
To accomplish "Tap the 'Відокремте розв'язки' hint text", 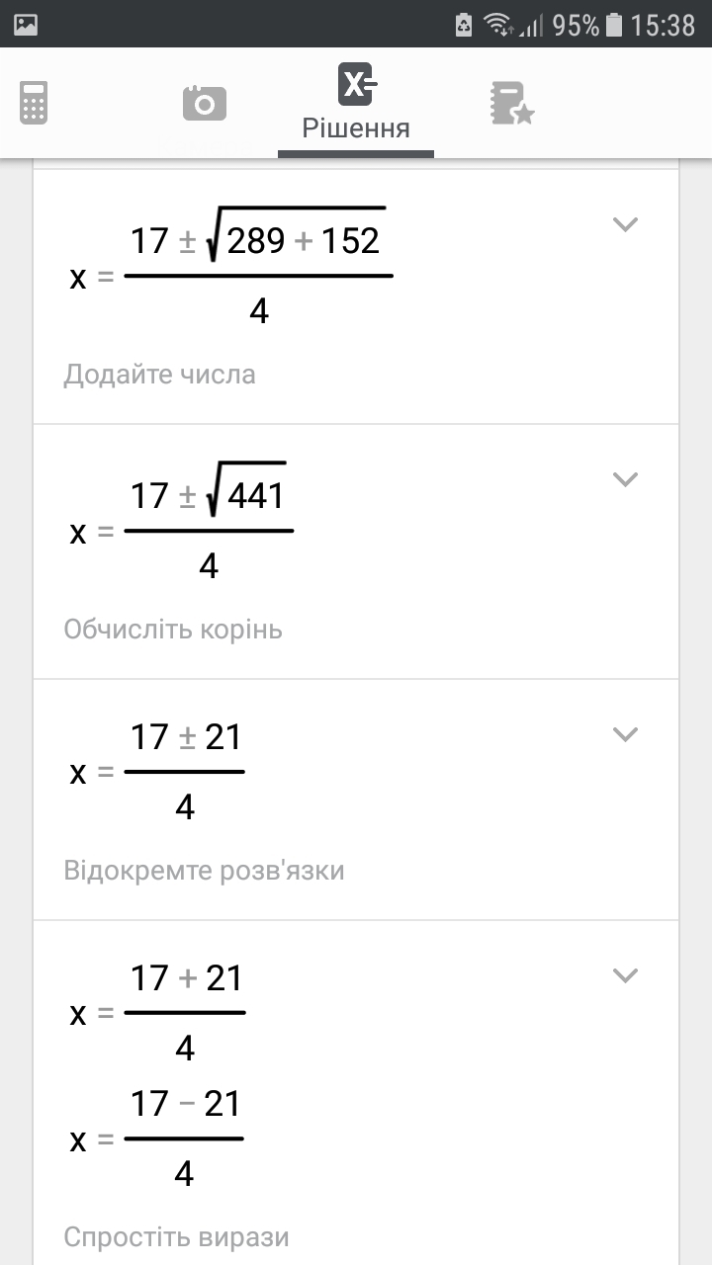I will pos(204,871).
